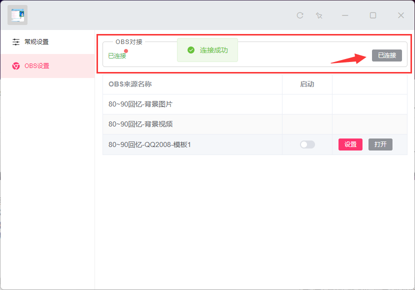
Task: Maximize the application window
Action: (x=373, y=15)
